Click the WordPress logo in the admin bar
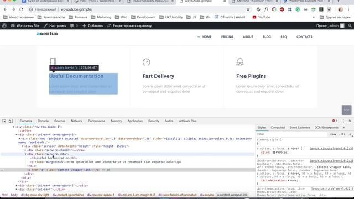Screen dimensions: 354x199 [x=4, y=26]
